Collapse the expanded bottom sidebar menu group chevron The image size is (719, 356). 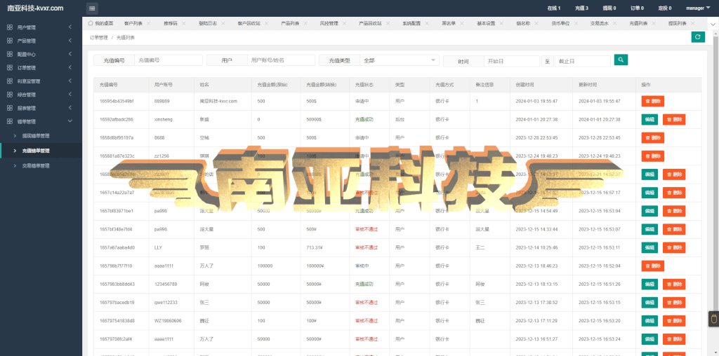70,121
